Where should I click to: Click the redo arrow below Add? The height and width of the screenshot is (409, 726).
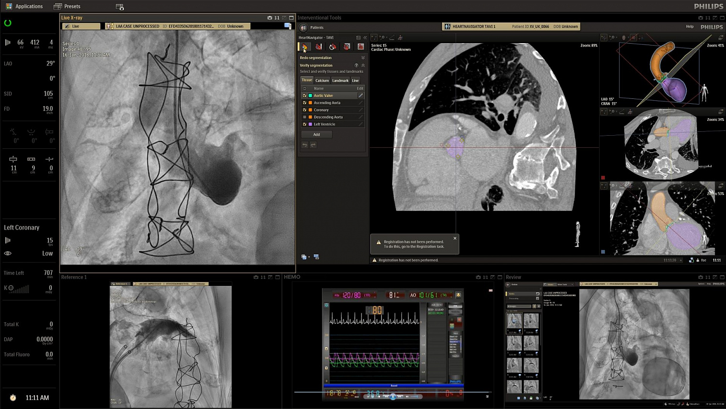tap(313, 145)
